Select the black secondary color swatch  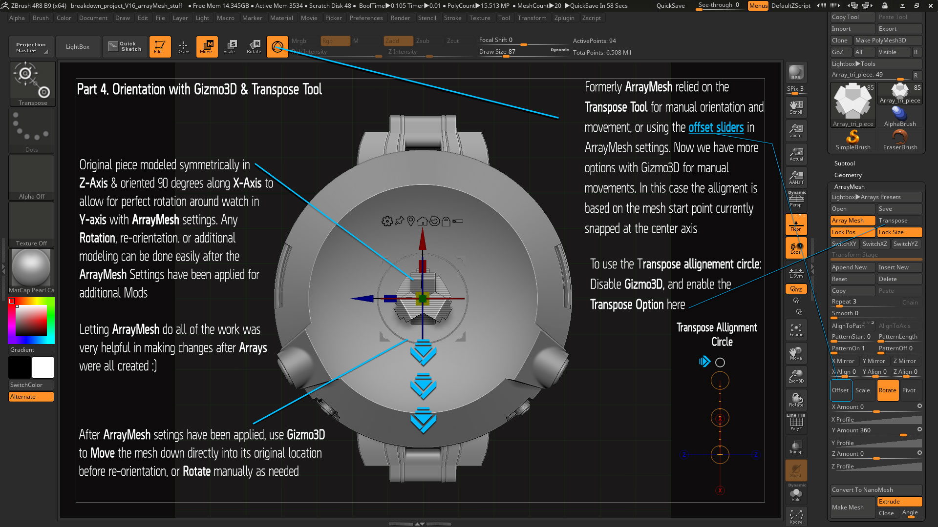coord(20,367)
